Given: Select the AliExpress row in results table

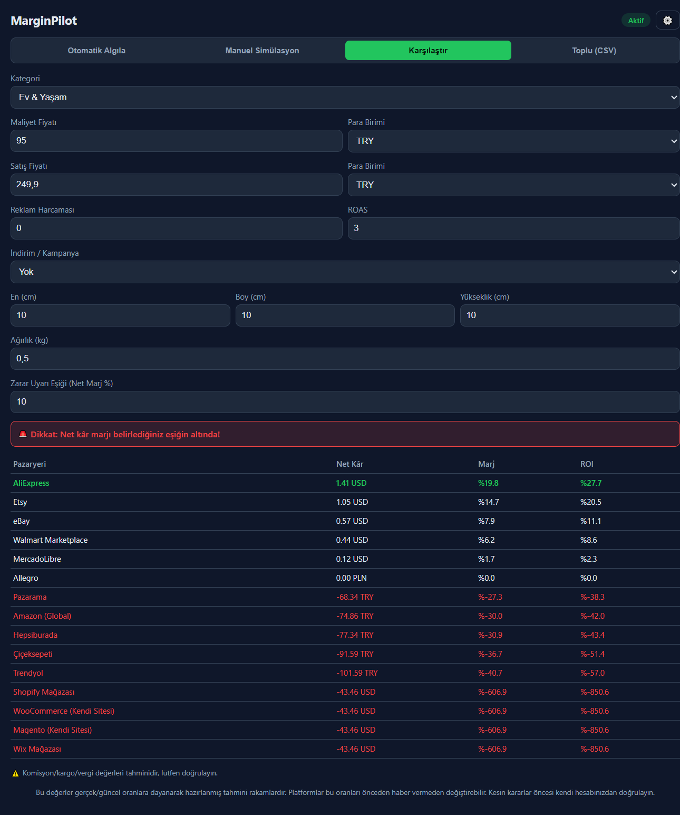Looking at the screenshot, I should [345, 483].
